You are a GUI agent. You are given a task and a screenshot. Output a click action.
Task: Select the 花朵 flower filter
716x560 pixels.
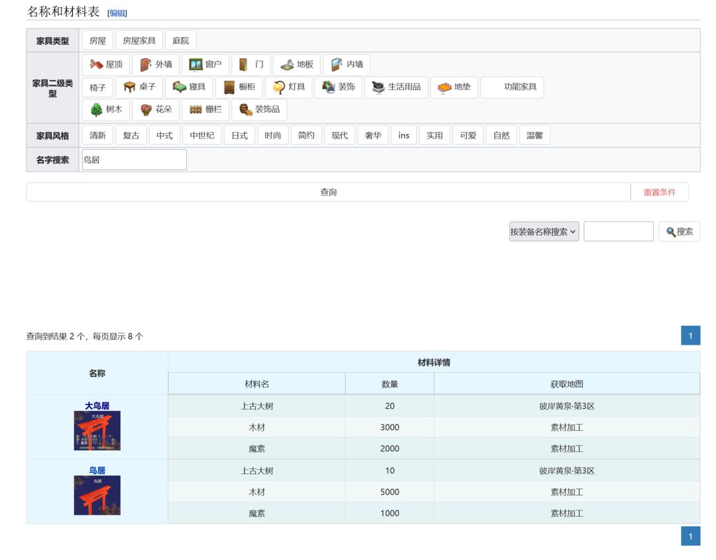(x=156, y=109)
